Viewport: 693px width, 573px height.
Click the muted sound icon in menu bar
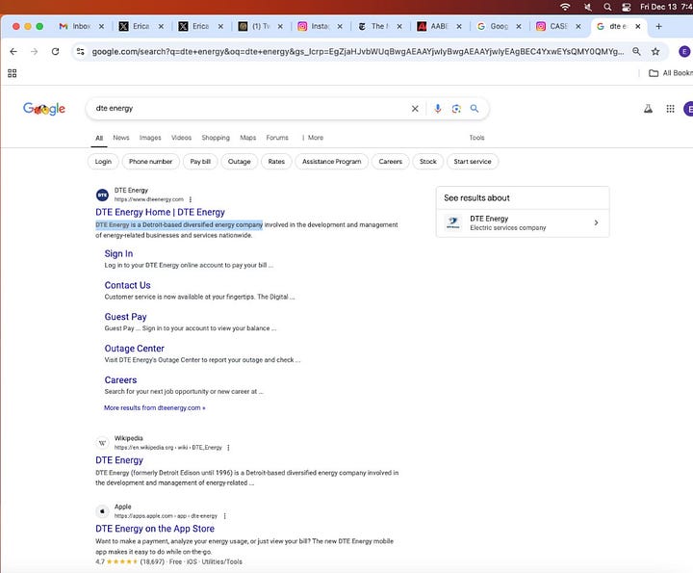[x=588, y=7]
